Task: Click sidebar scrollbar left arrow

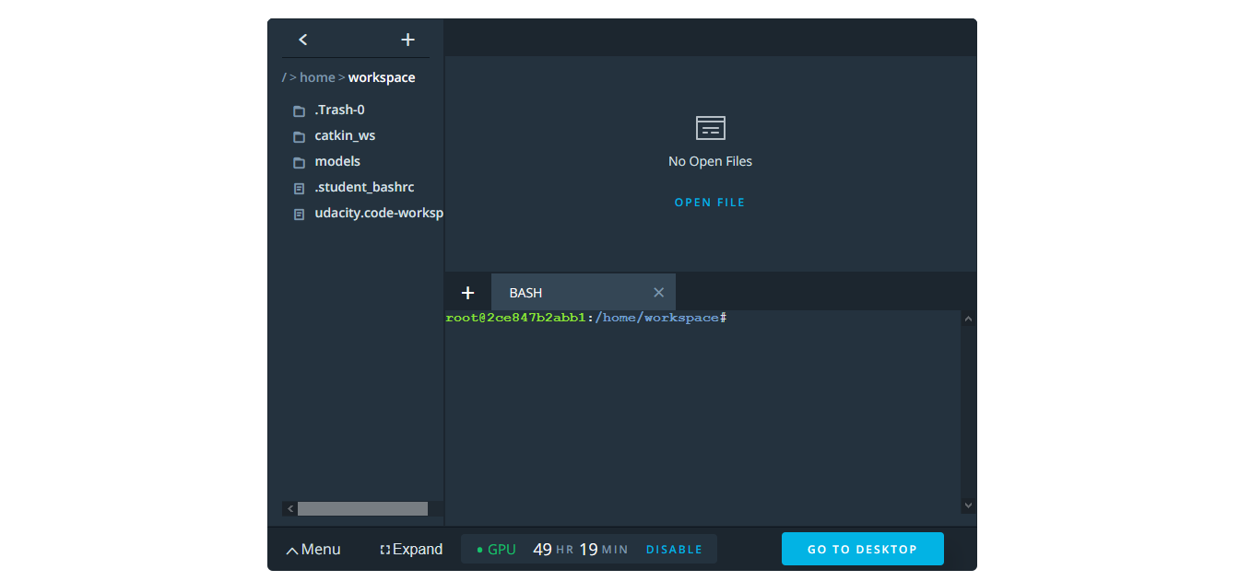Action: [x=289, y=508]
